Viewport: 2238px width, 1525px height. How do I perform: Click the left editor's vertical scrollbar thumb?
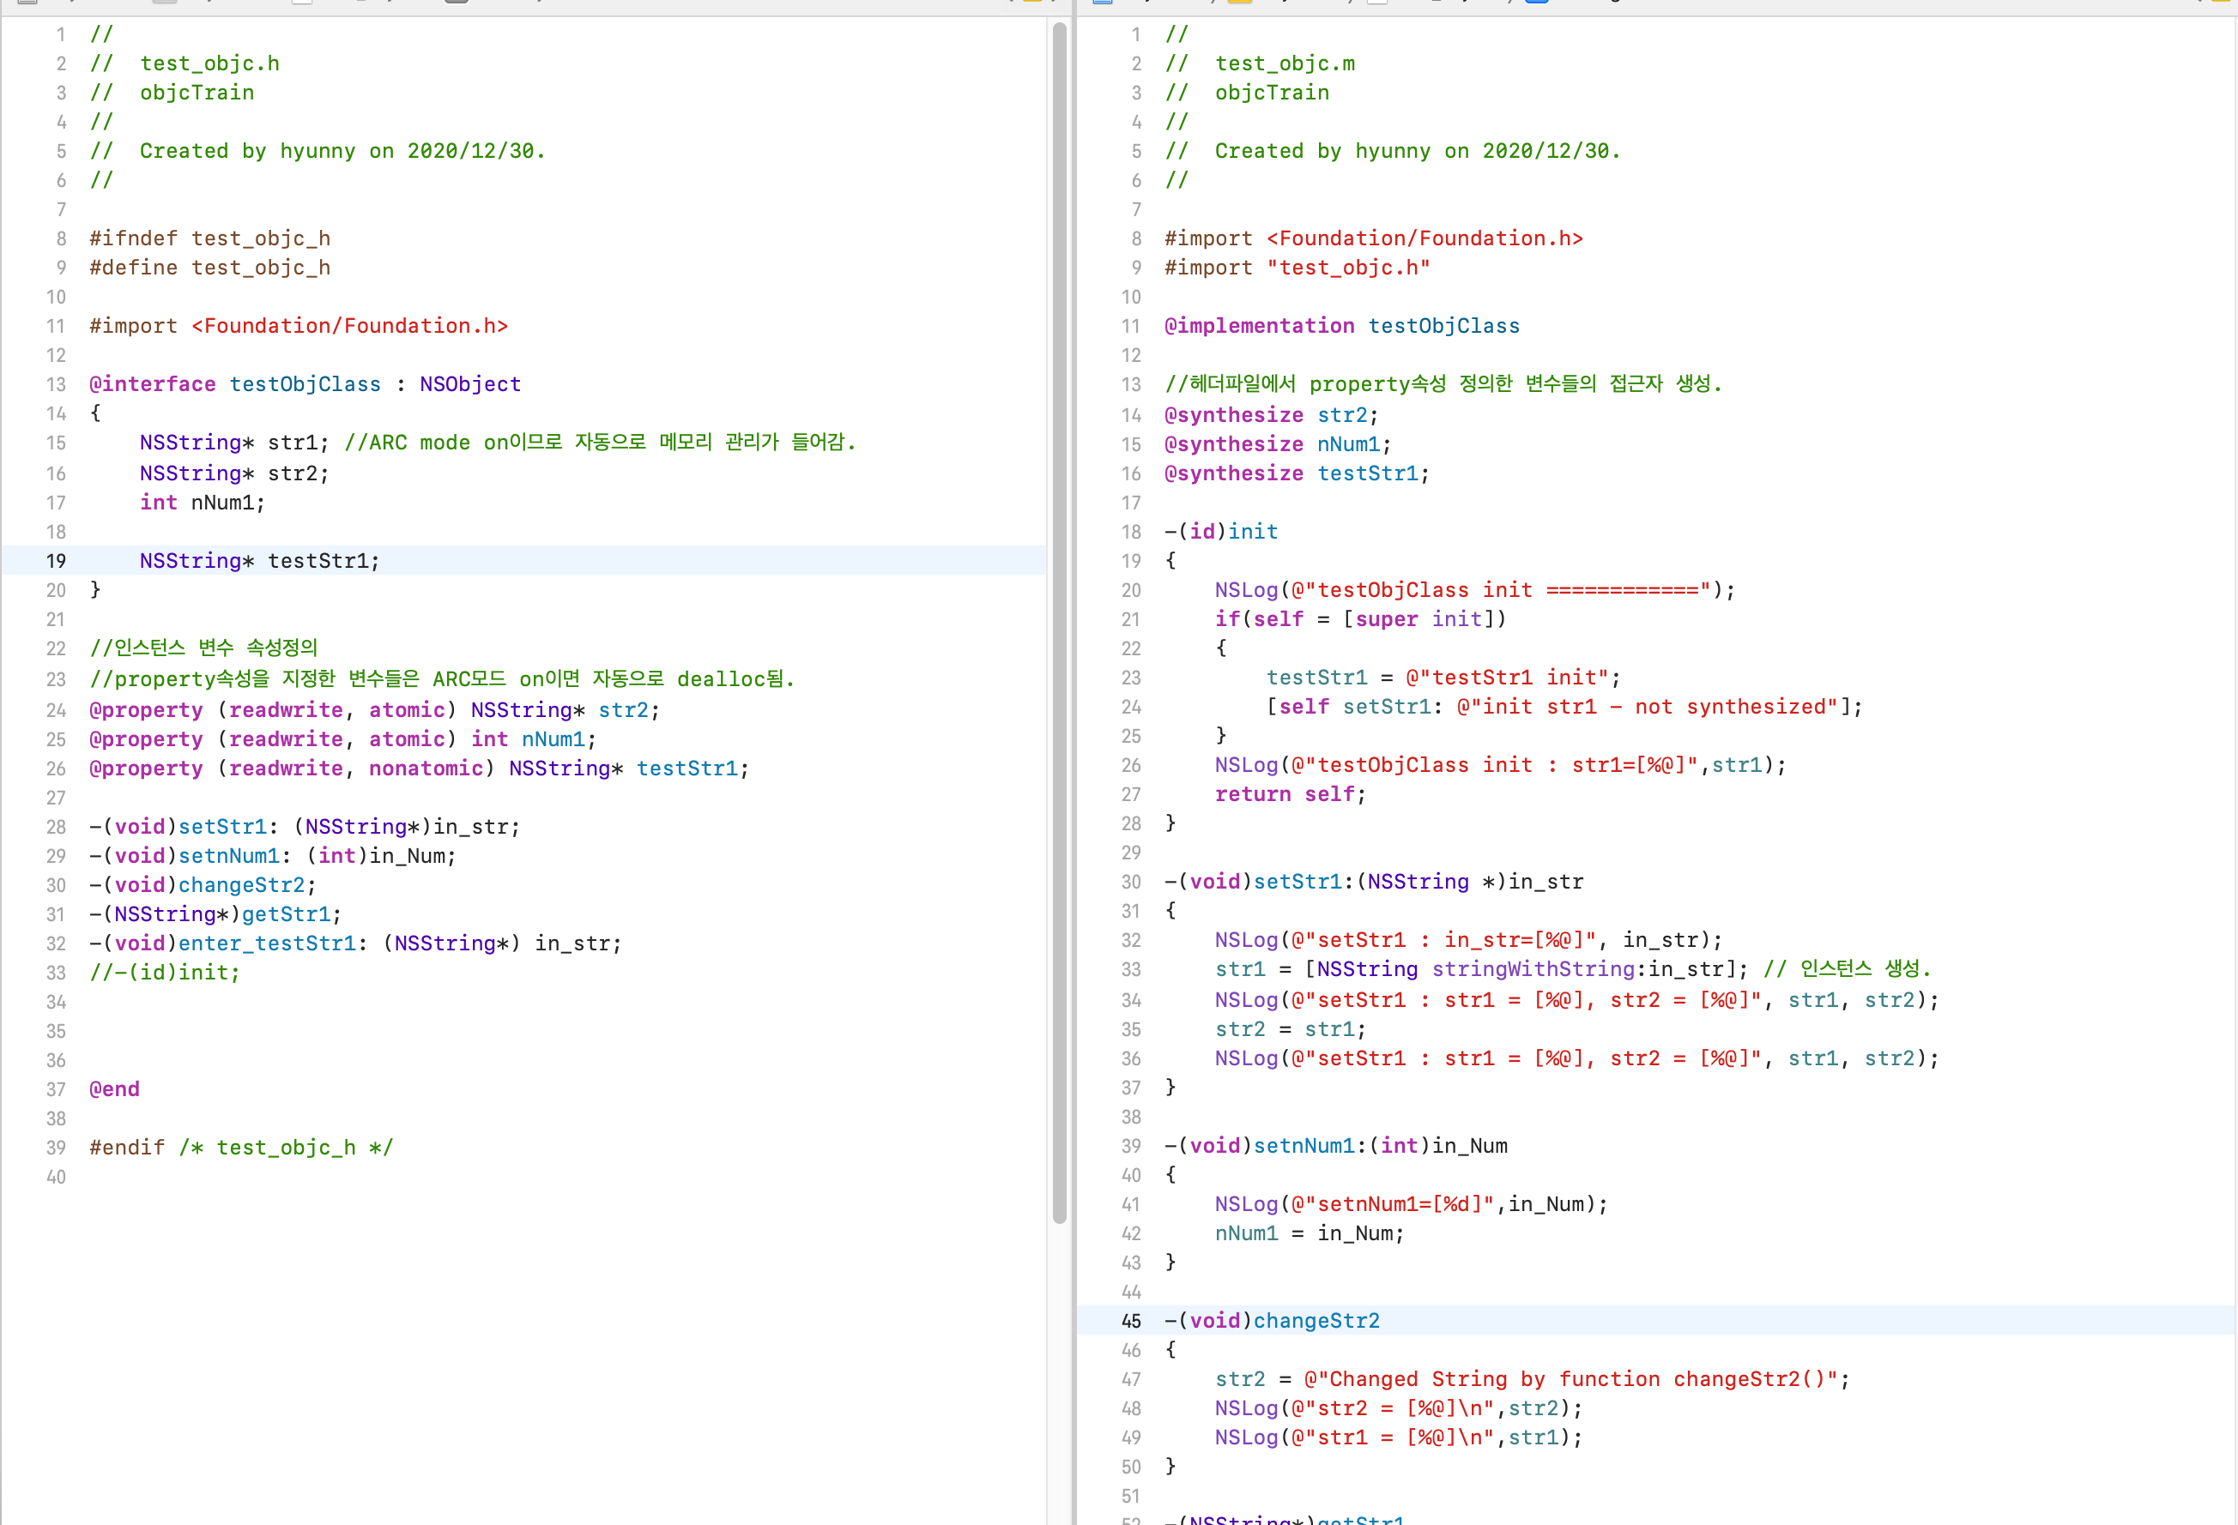point(1059,624)
